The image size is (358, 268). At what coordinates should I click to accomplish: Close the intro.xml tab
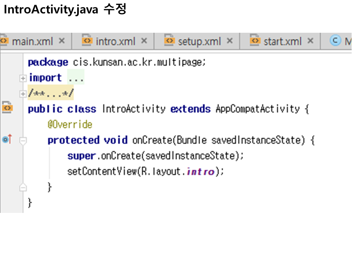pos(144,41)
